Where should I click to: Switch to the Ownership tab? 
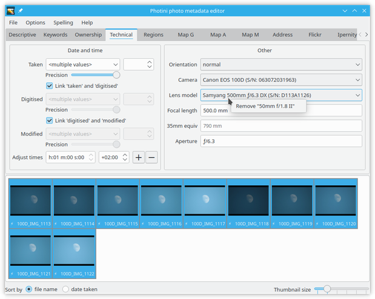coord(88,34)
